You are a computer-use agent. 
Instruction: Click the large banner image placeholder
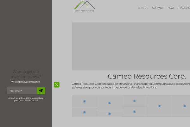[131, 46]
